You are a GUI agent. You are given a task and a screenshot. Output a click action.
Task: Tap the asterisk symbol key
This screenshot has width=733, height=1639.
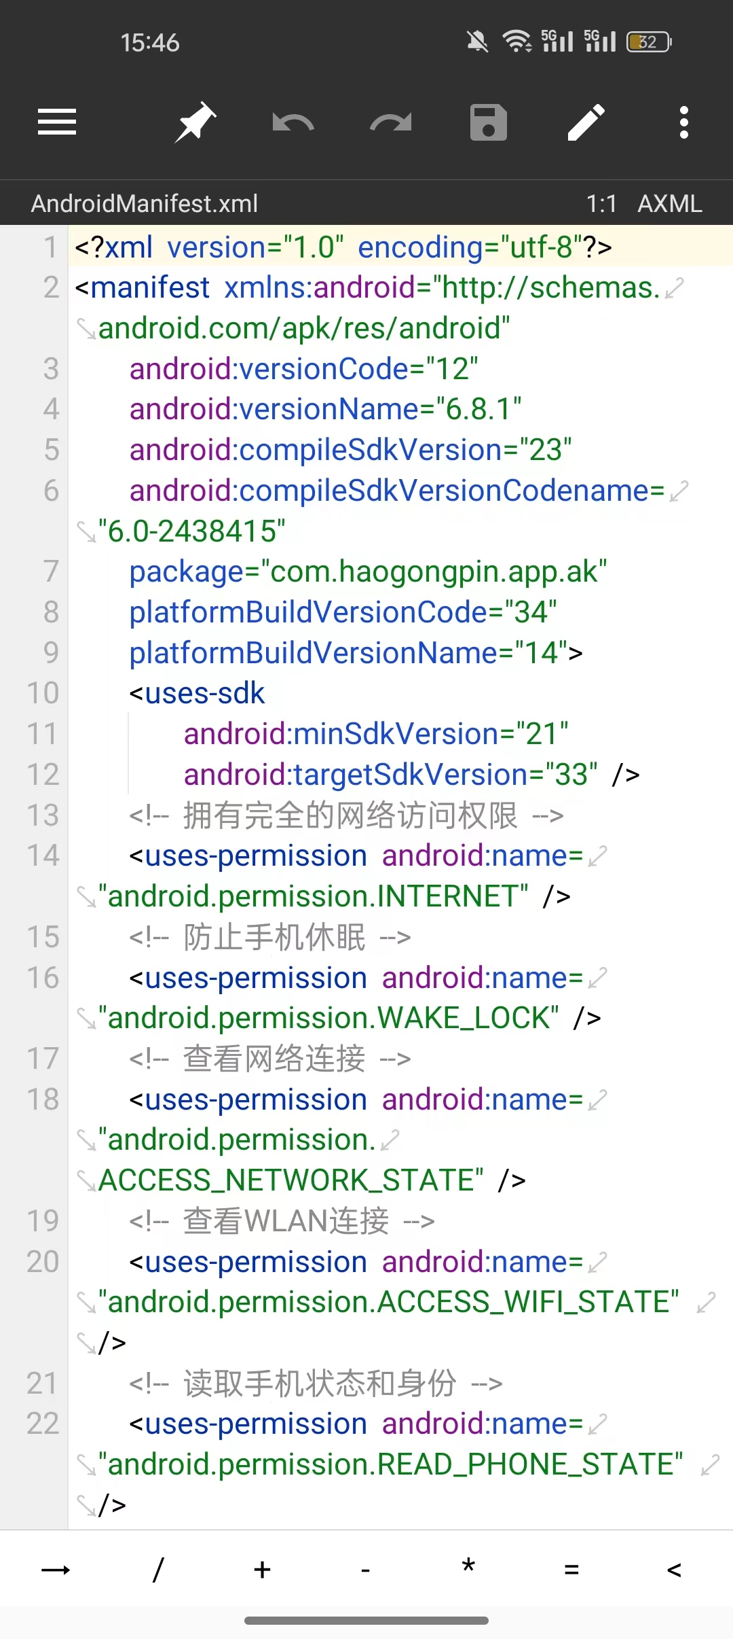click(x=468, y=1569)
